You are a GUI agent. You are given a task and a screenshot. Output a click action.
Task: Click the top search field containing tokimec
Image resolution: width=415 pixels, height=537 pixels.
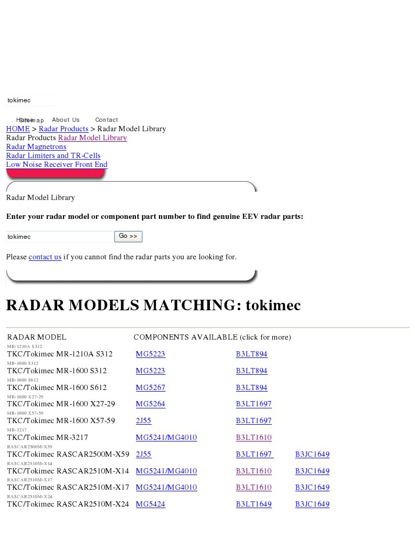click(31, 100)
